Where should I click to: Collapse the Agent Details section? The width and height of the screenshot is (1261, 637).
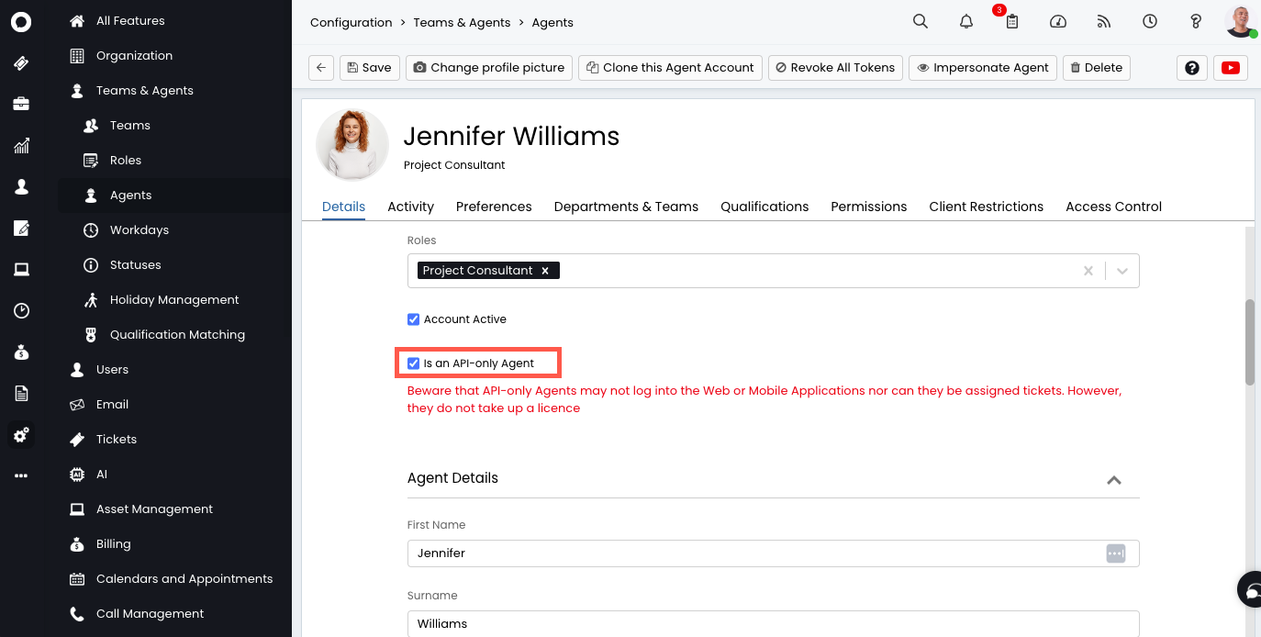(x=1113, y=479)
